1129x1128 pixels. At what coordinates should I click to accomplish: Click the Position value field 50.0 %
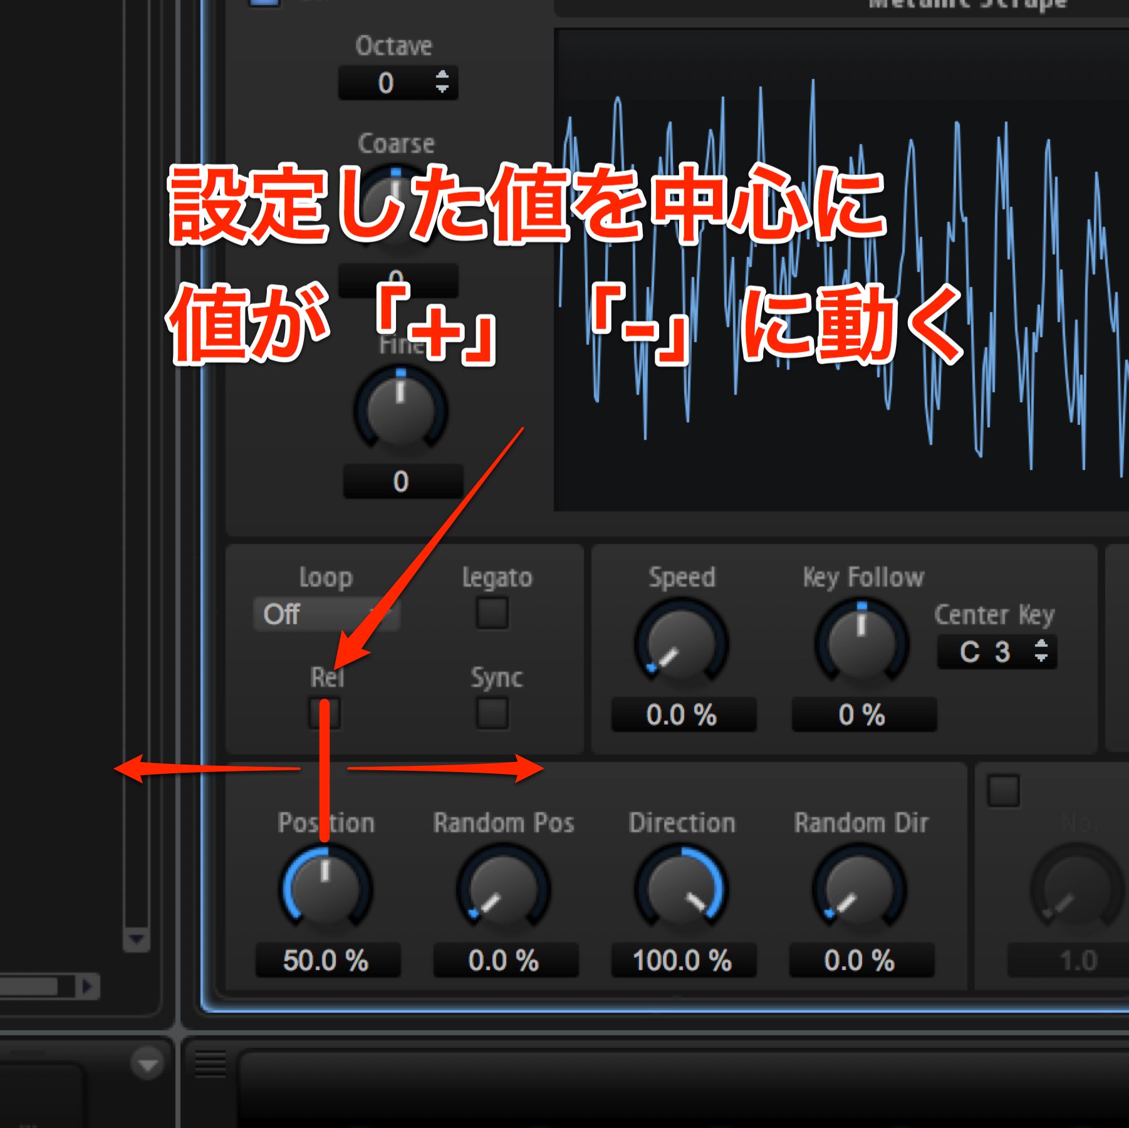click(x=327, y=960)
